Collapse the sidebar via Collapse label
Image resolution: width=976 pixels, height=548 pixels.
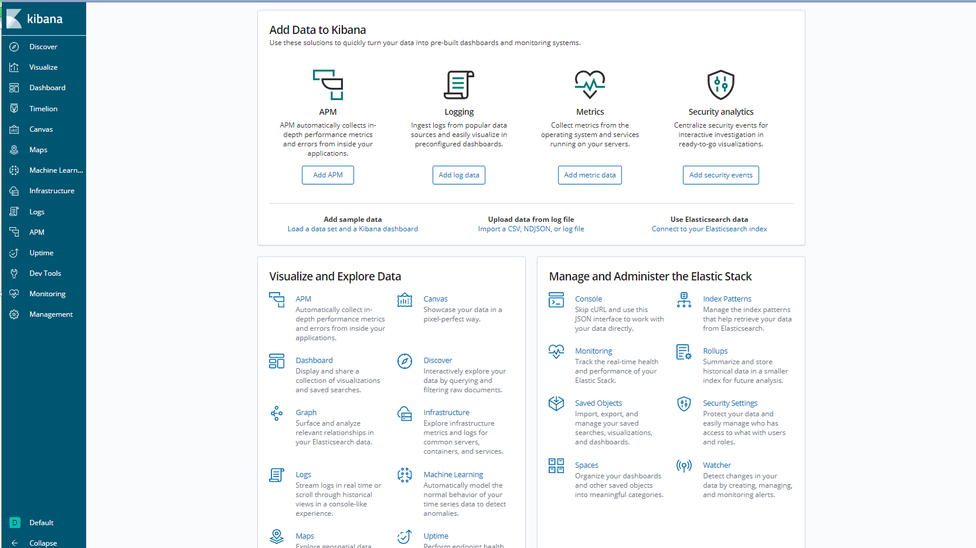pos(43,543)
